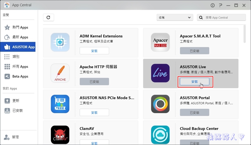
Task: Maximize the App Central window
Action: (236, 5)
